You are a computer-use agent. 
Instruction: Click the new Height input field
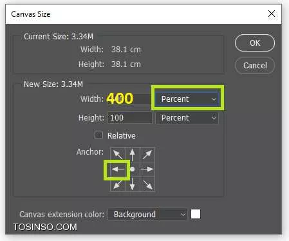tap(130, 118)
